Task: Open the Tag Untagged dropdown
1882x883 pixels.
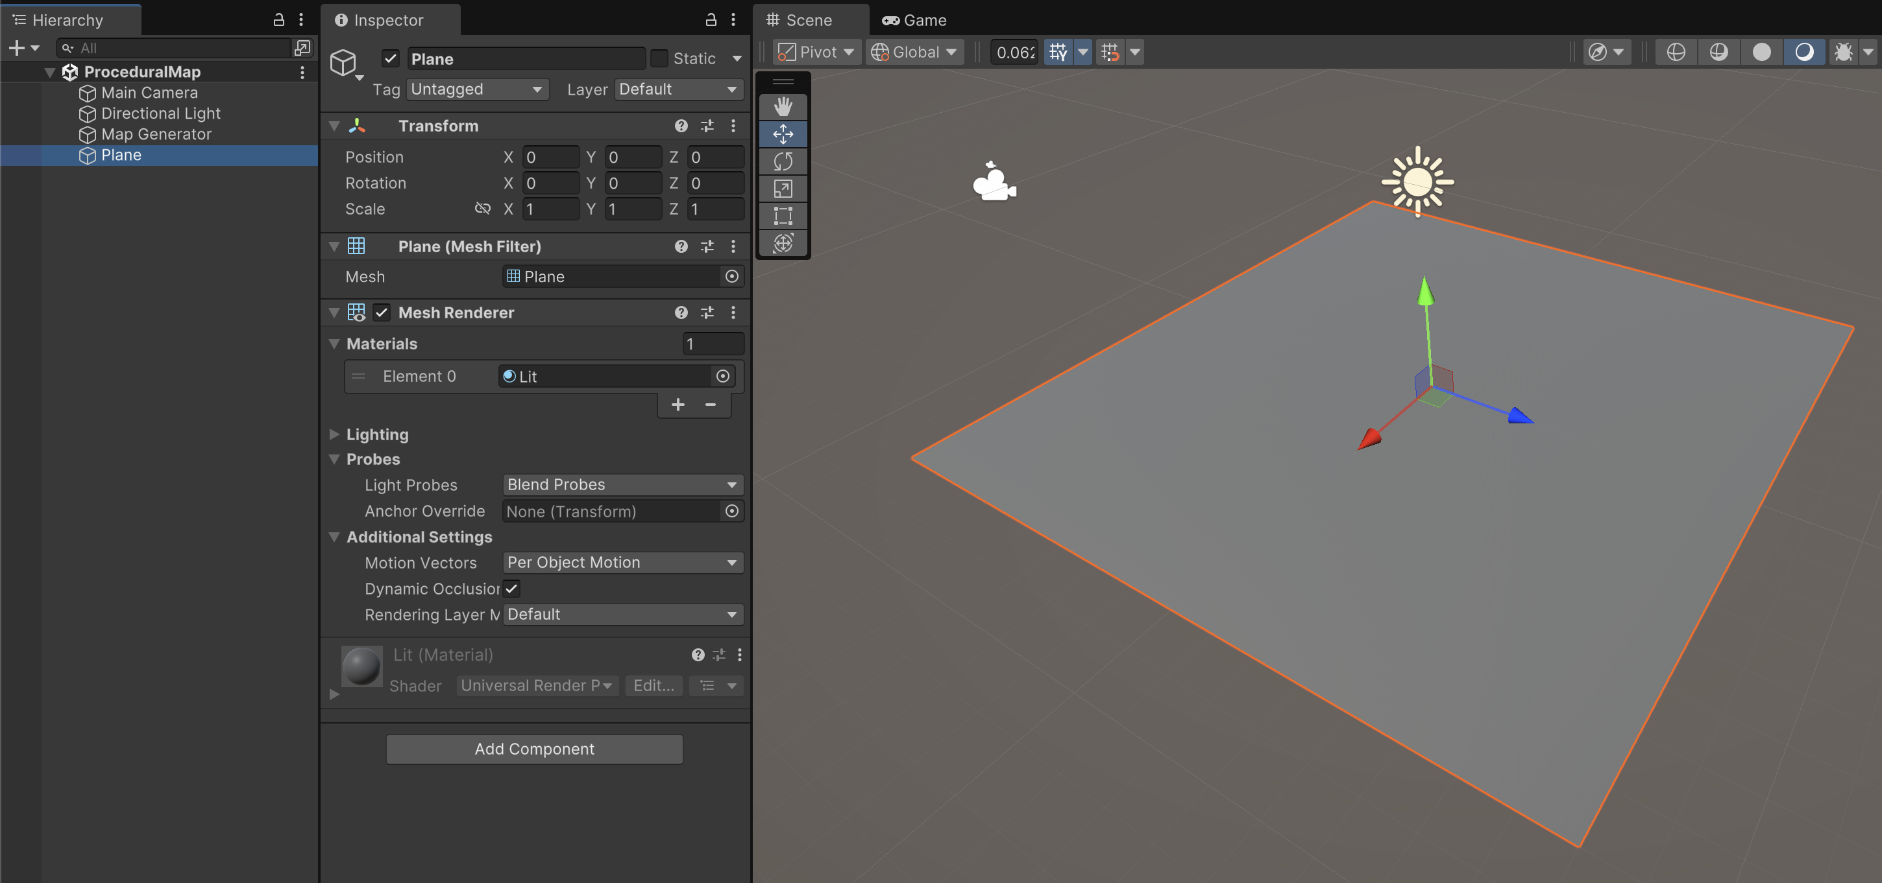Action: coord(476,89)
